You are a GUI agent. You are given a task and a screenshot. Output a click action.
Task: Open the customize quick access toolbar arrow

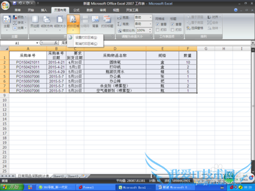click(38, 3)
